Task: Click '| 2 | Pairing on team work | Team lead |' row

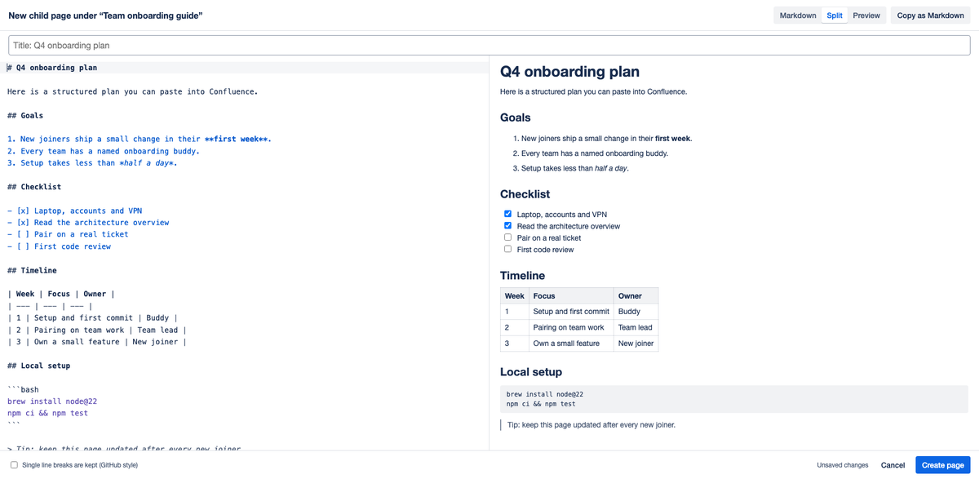Action: [x=97, y=330]
